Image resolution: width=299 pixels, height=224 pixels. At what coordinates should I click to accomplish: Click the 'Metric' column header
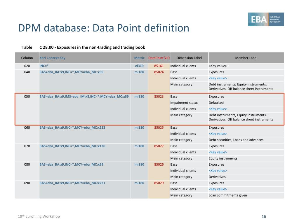pyautogui.click(x=139, y=58)
